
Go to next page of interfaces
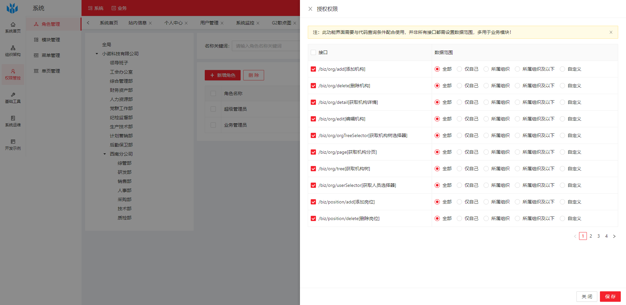click(614, 236)
